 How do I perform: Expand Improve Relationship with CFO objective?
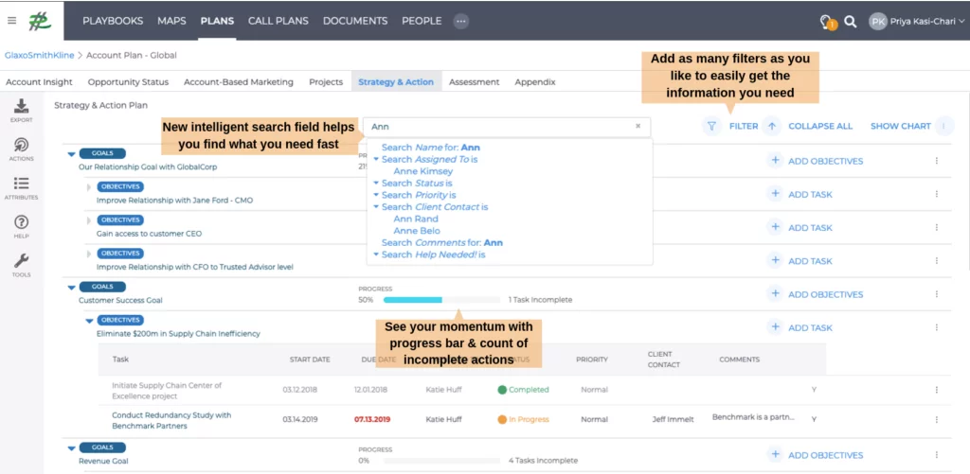(89, 254)
